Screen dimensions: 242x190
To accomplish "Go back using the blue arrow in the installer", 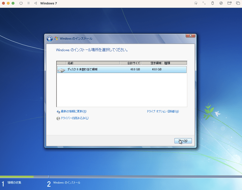I will click(x=50, y=39).
